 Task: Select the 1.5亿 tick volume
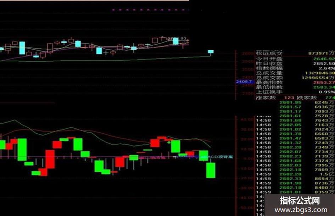coord(326,174)
